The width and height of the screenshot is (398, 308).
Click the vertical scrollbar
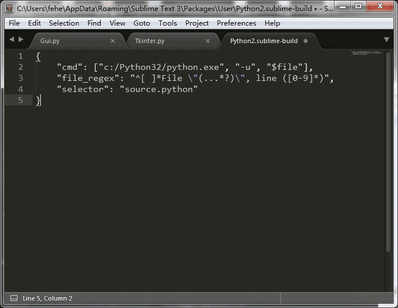click(388, 152)
